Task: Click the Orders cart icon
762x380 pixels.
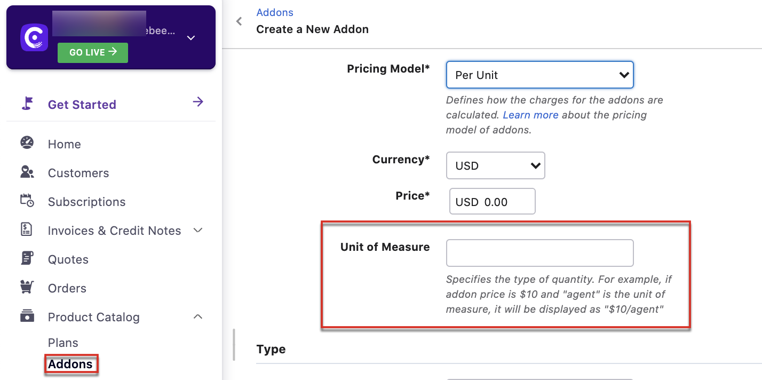Action: [x=27, y=287]
